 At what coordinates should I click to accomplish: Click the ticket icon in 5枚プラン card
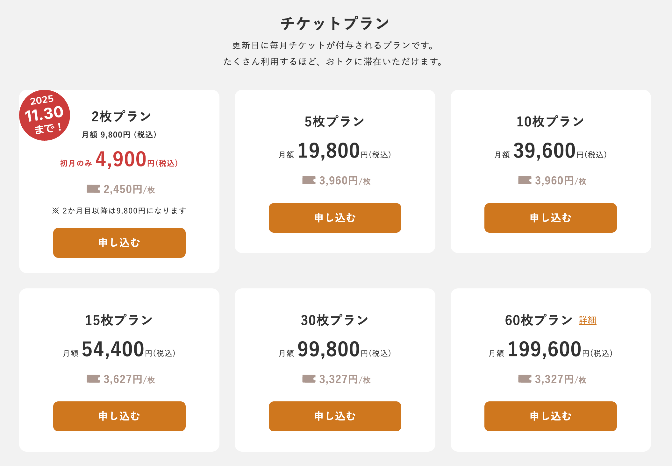click(x=309, y=180)
